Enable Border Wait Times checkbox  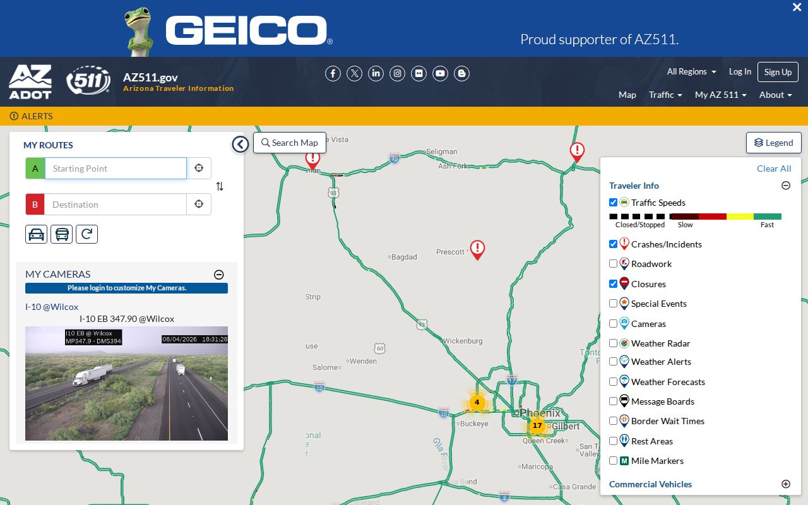pyautogui.click(x=613, y=421)
